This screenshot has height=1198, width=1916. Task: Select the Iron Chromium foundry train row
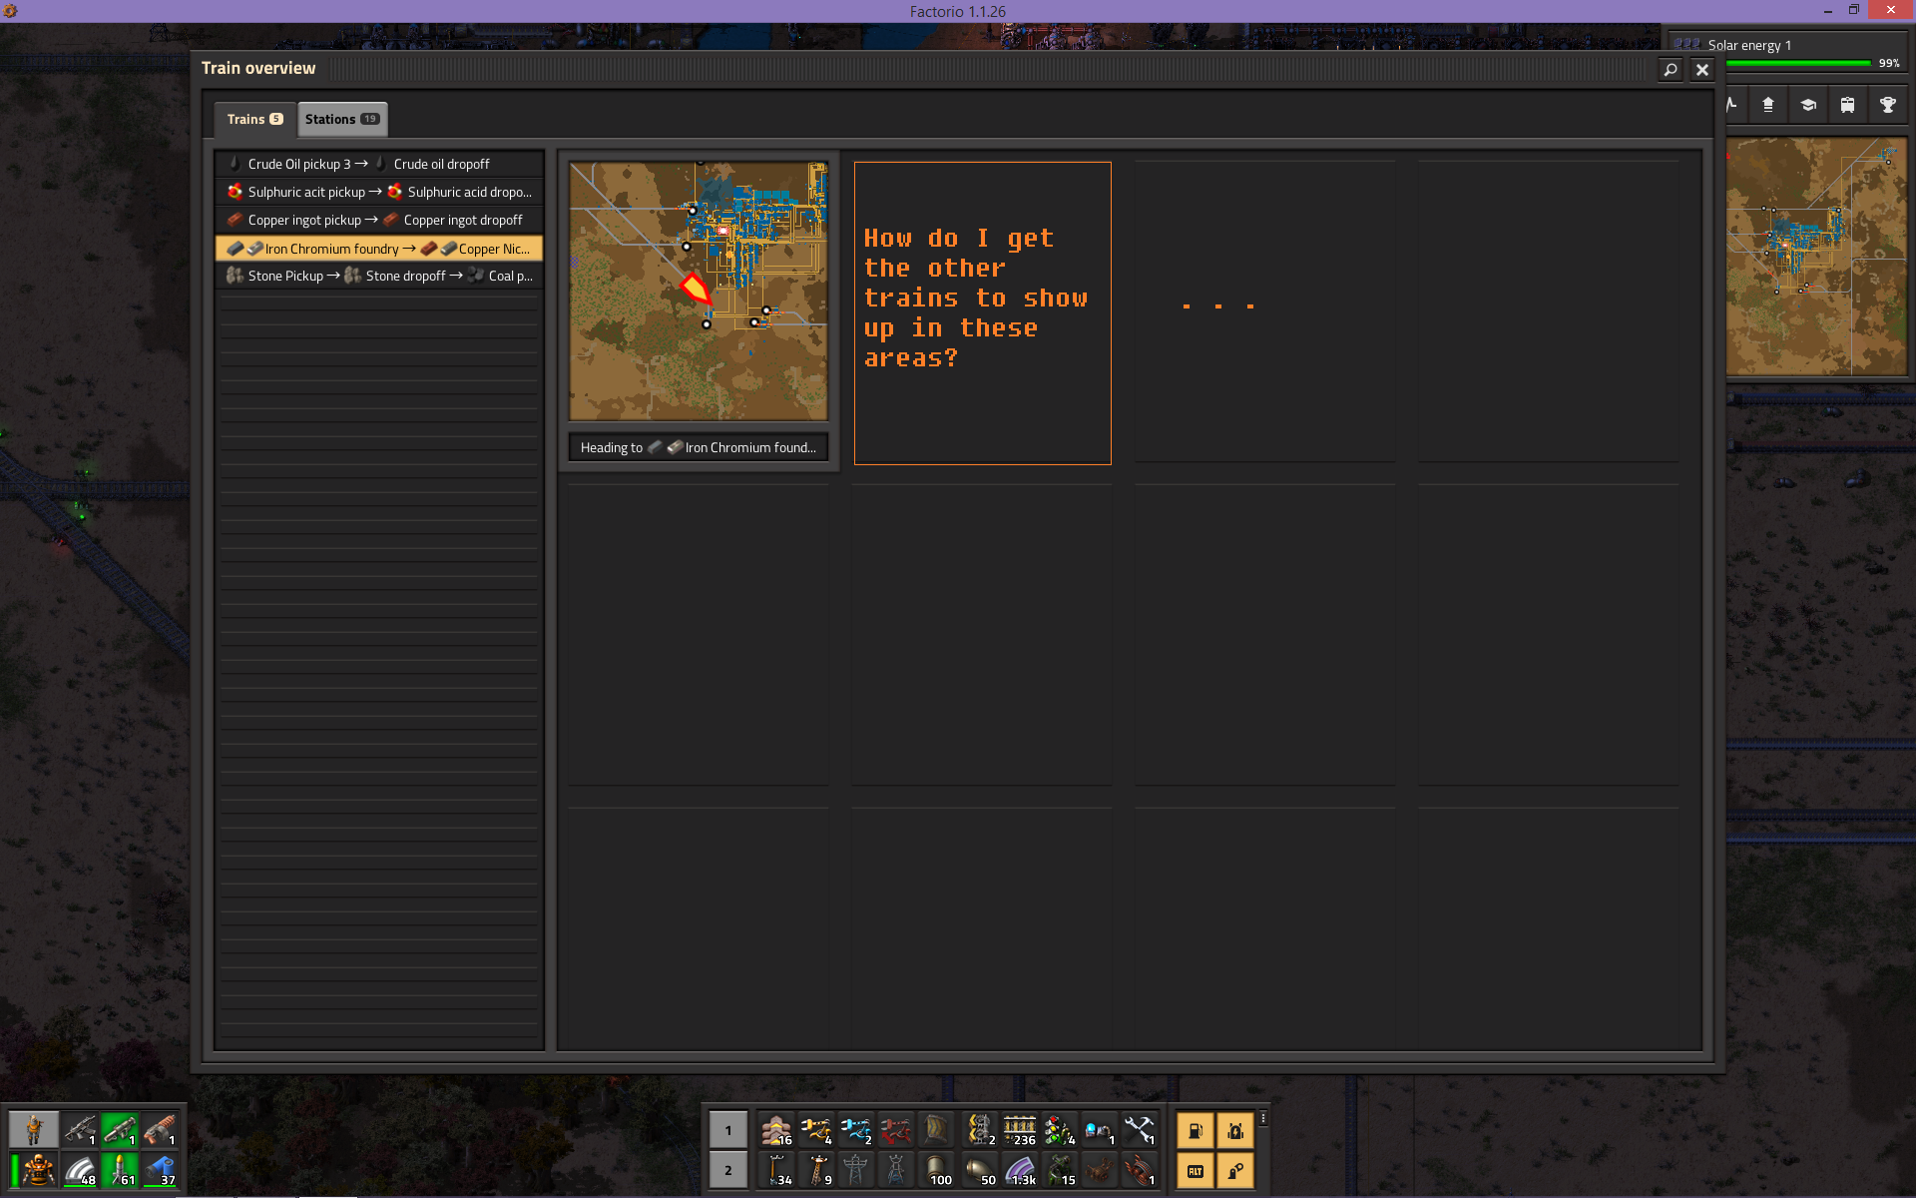(x=379, y=249)
